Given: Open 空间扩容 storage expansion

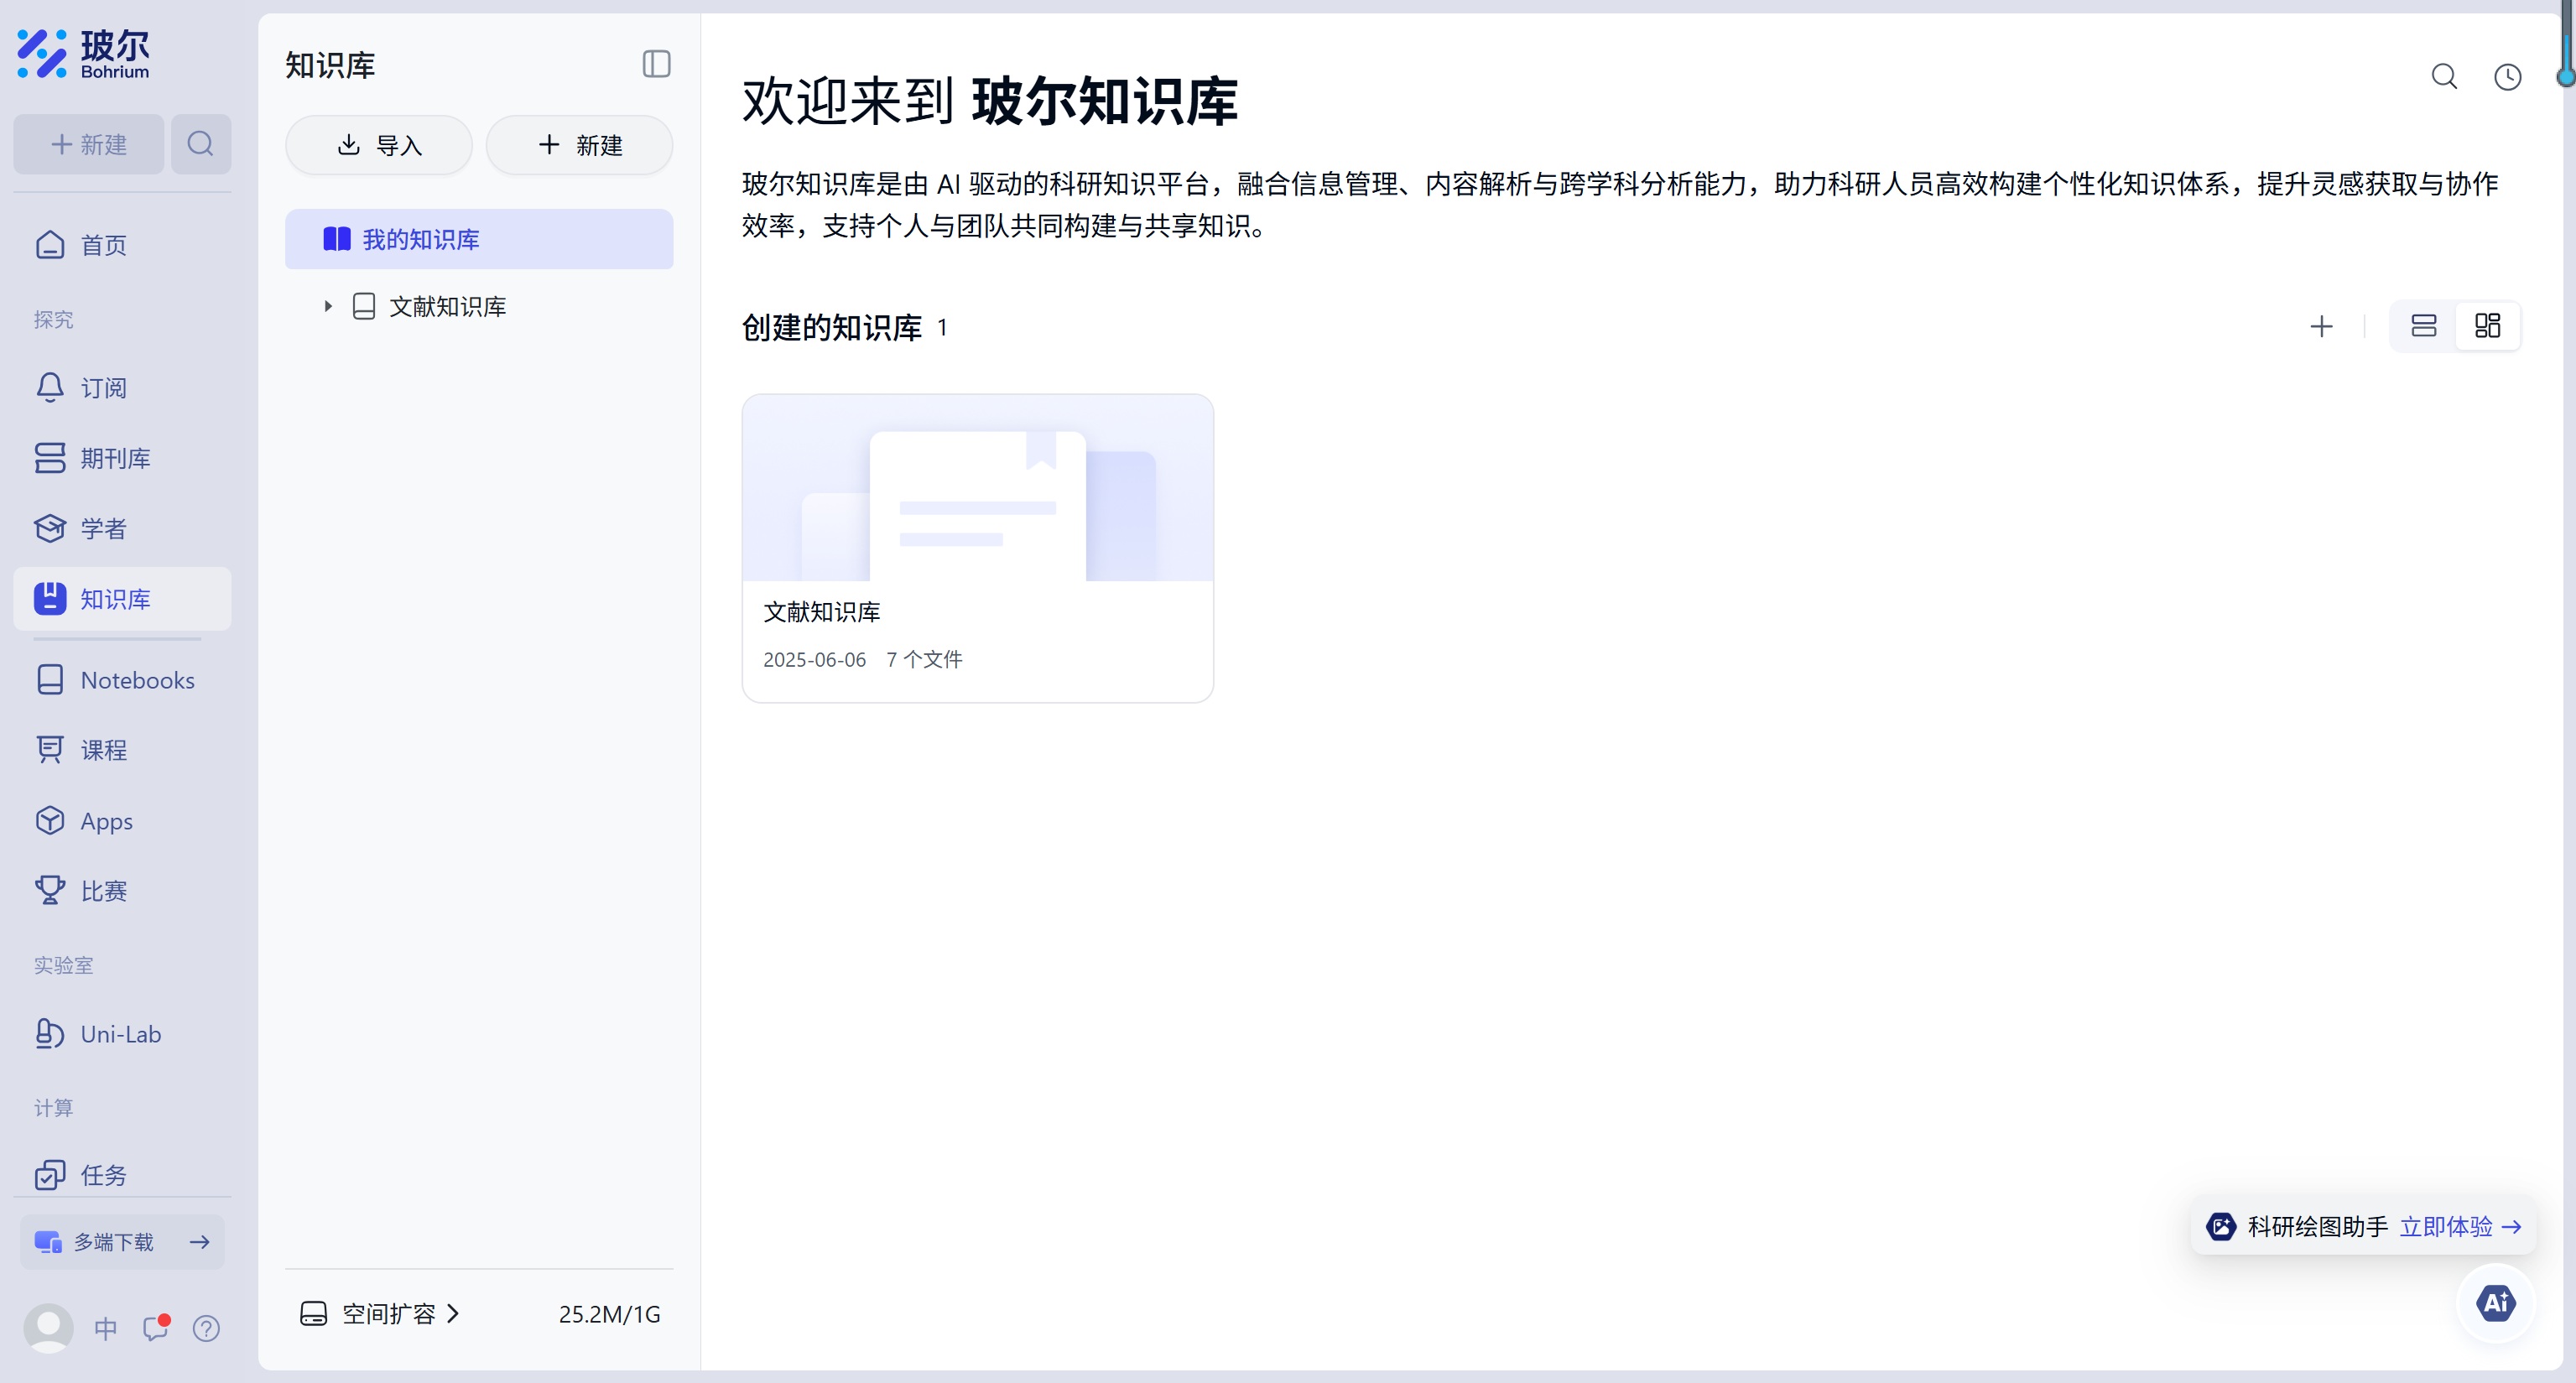Looking at the screenshot, I should pyautogui.click(x=380, y=1314).
